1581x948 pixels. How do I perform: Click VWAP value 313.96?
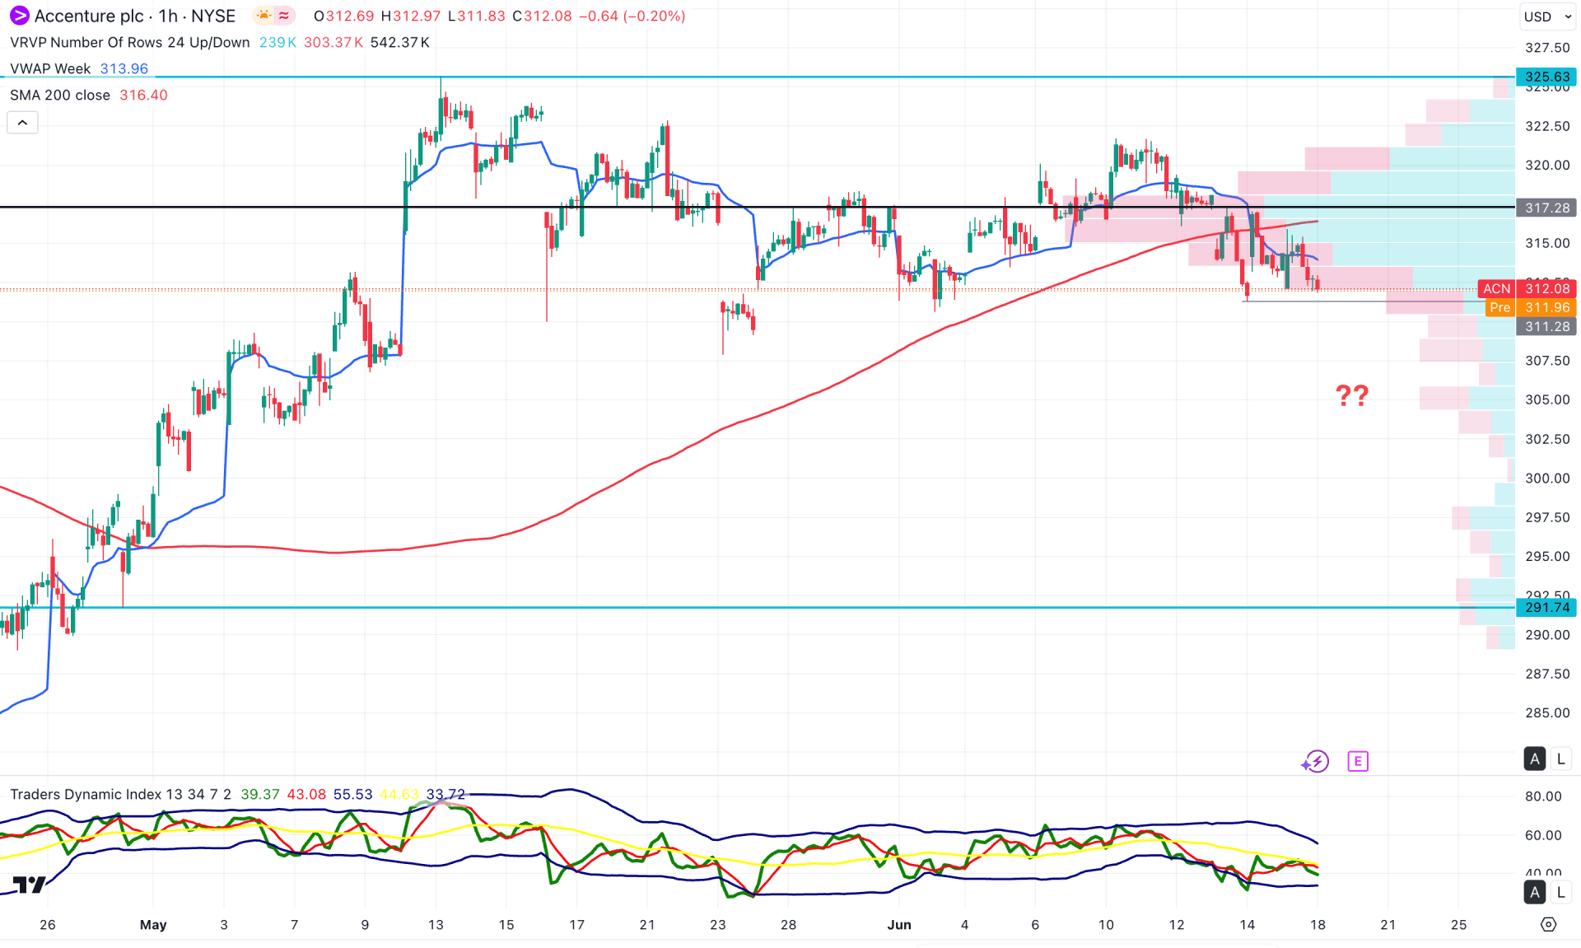pyautogui.click(x=124, y=68)
